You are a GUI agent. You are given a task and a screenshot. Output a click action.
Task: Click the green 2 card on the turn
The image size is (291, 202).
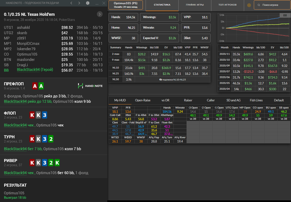coord(51,139)
